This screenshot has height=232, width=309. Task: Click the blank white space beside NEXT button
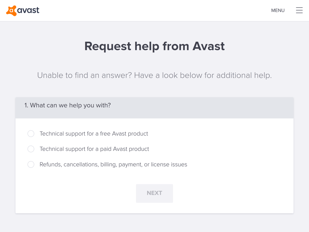227,193
